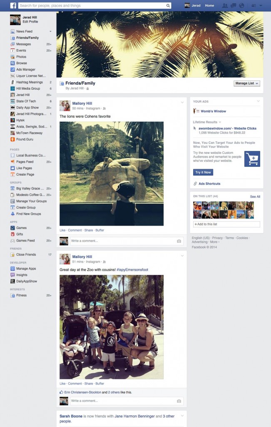Screen dimensions: 271x427
Task: Click the Find New Groups icon
Action: tap(12, 214)
